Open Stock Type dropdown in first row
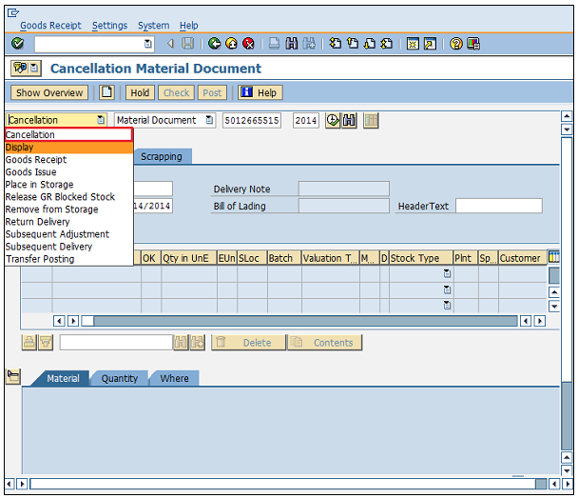578x498 pixels. (x=447, y=274)
